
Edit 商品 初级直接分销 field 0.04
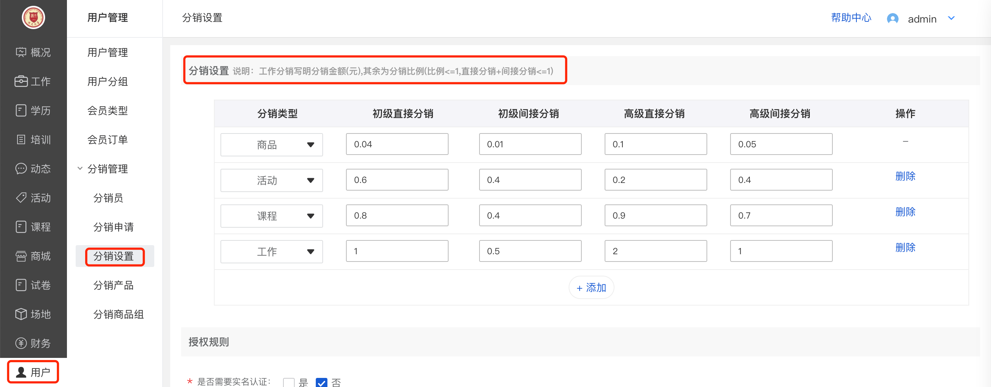click(397, 144)
